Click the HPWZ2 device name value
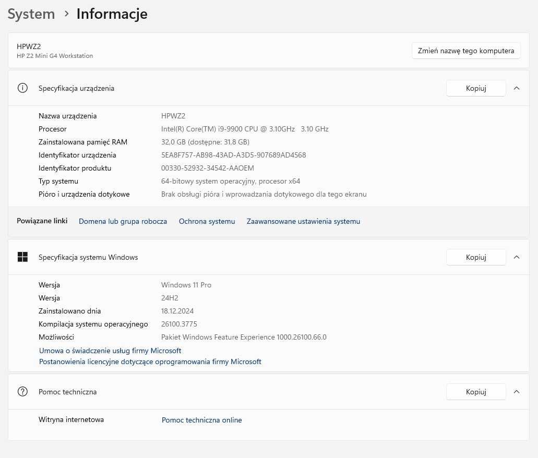The height and width of the screenshot is (458, 538). 173,116
